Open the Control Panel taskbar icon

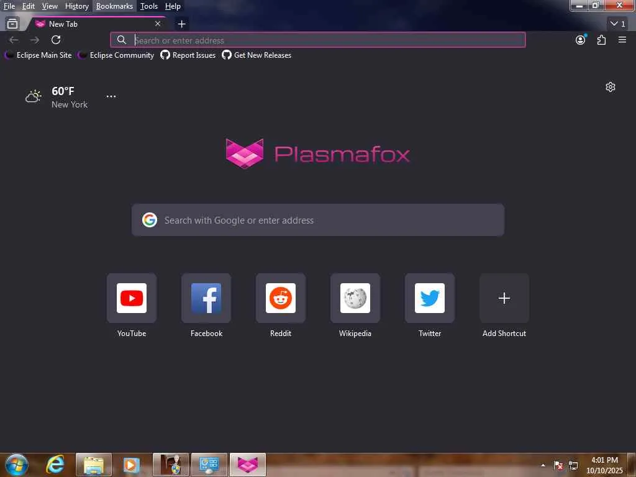coord(209,465)
